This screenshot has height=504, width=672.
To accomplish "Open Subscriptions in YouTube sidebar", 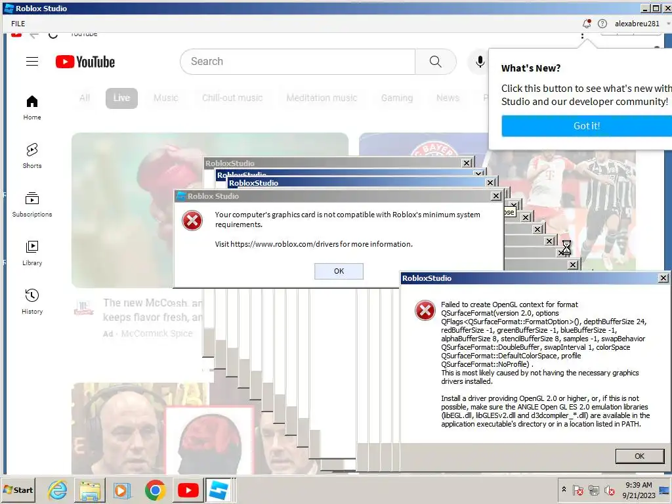I will pyautogui.click(x=32, y=205).
